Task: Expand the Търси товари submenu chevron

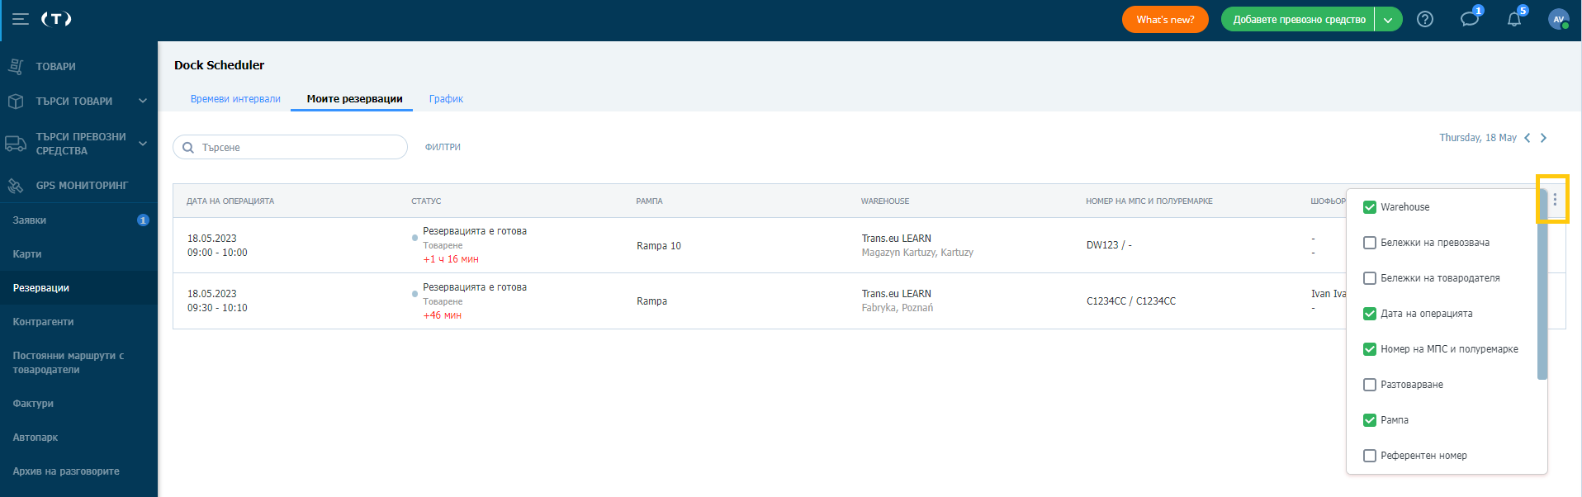Action: click(143, 101)
